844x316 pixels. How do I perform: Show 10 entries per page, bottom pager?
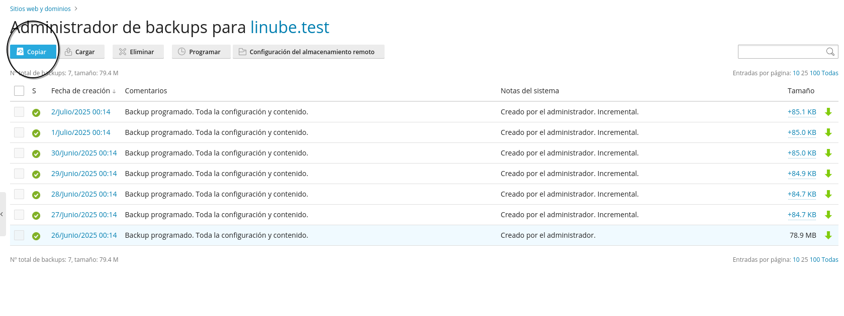(796, 260)
